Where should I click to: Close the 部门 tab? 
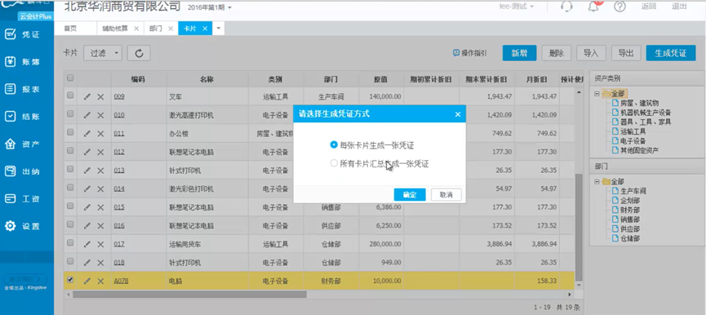[x=171, y=29]
